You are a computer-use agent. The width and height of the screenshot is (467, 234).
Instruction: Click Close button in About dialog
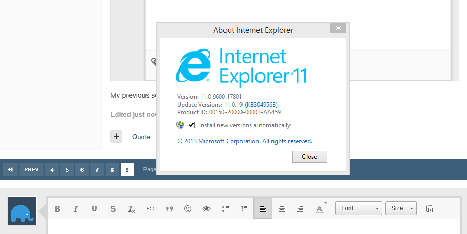(x=310, y=157)
